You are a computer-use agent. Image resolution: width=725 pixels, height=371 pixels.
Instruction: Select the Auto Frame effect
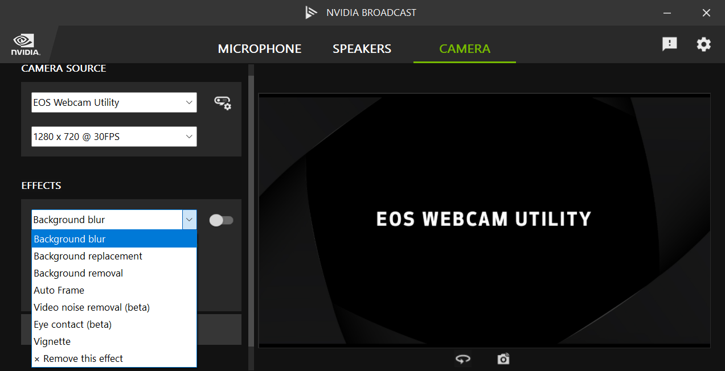point(114,290)
